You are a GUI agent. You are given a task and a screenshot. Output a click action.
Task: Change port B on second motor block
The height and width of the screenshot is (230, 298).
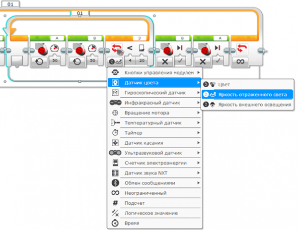pyautogui.click(x=94, y=38)
